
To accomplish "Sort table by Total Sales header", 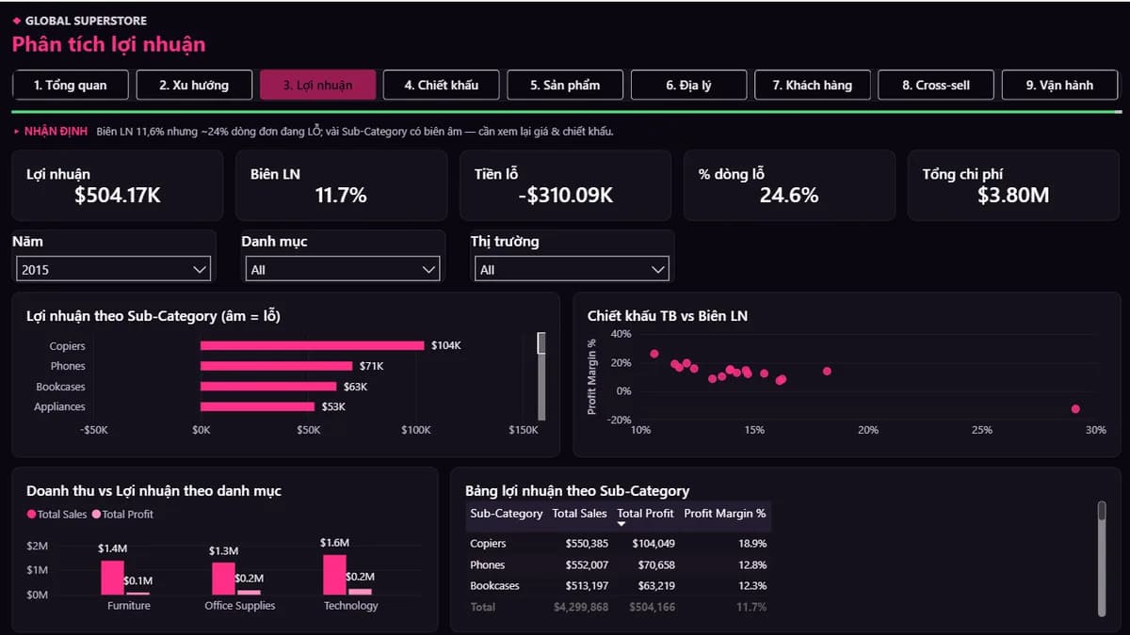I will (579, 514).
